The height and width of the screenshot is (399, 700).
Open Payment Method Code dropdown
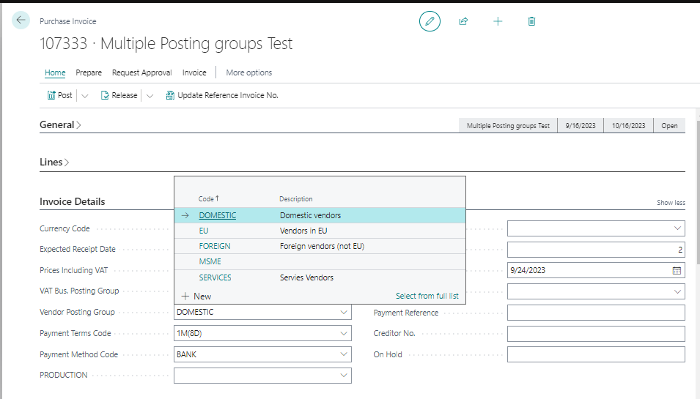click(x=344, y=354)
